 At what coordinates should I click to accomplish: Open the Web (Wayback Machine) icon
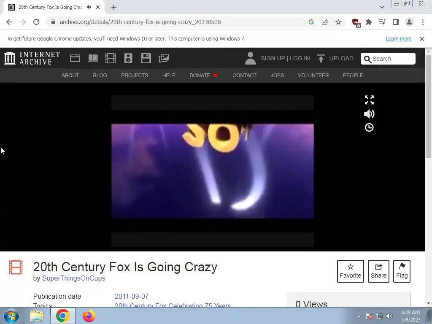coord(75,58)
